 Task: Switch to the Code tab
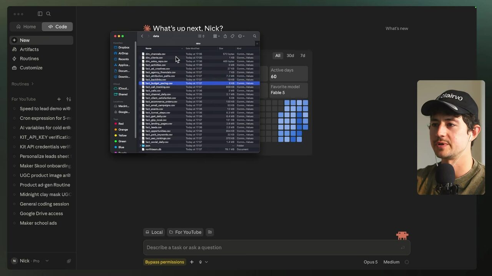(x=57, y=27)
